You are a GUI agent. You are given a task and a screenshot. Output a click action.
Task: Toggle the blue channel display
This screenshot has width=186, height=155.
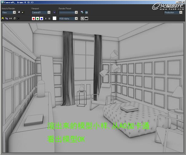click(41, 18)
